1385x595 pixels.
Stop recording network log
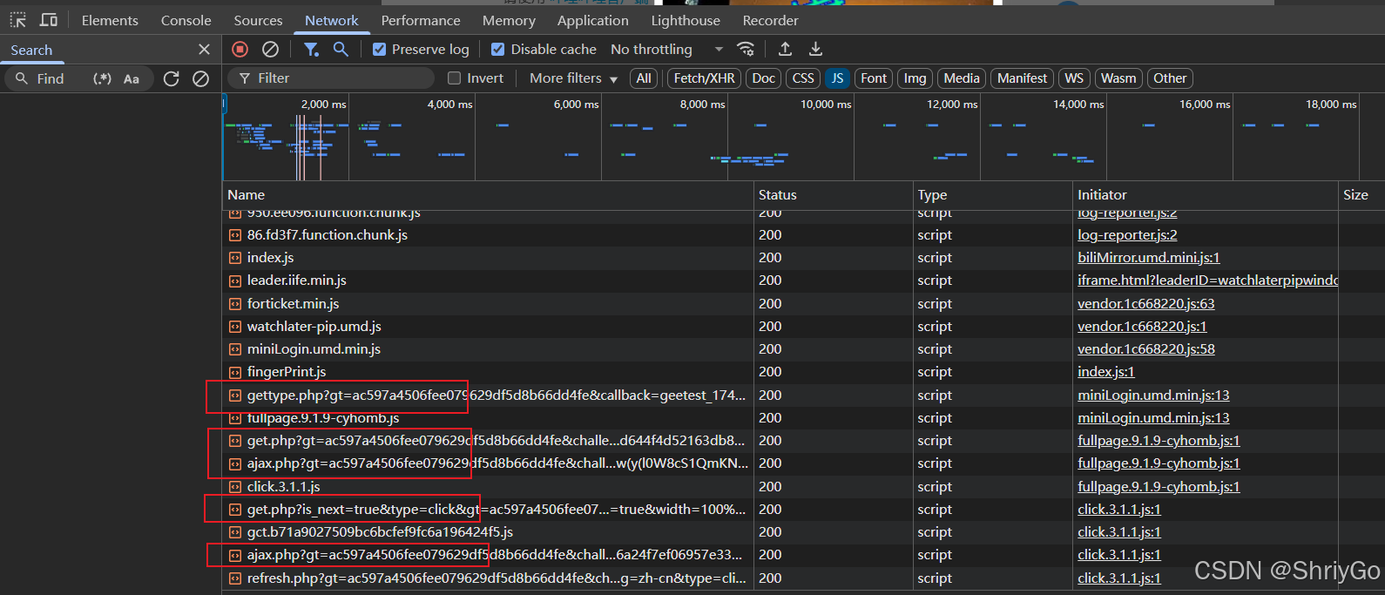coord(240,50)
